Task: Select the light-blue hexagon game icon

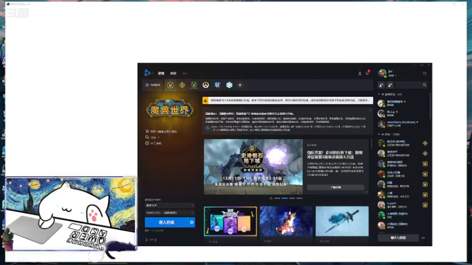Action: (229, 85)
